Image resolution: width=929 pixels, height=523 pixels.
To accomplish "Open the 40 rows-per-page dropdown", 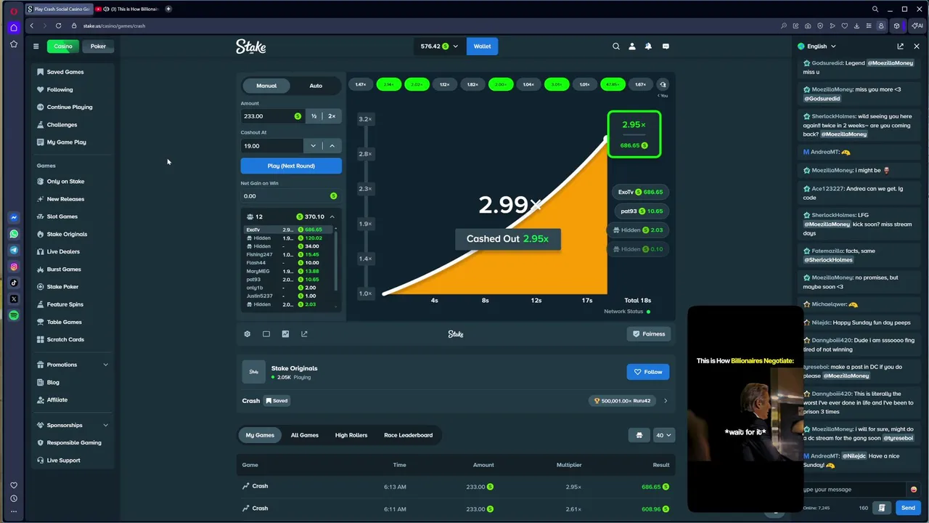I will point(664,435).
